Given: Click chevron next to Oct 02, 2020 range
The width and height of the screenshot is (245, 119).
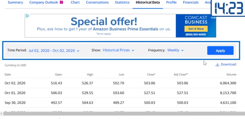Looking at the screenshot, I should click(x=78, y=51).
